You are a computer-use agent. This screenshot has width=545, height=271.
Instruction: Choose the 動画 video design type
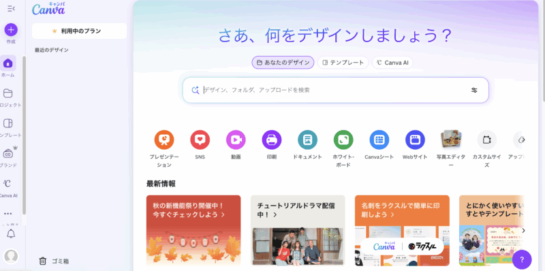pyautogui.click(x=236, y=140)
